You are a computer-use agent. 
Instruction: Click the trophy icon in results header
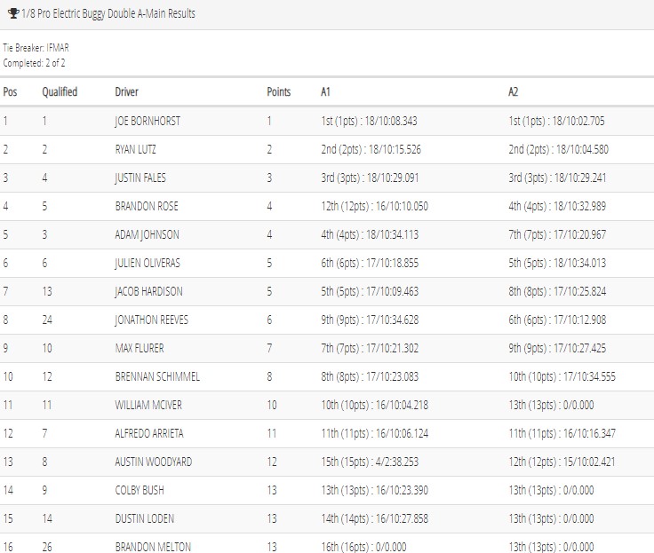click(x=13, y=13)
